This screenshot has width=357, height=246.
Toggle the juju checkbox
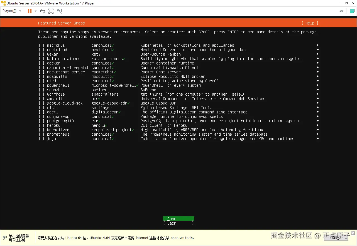(41, 139)
